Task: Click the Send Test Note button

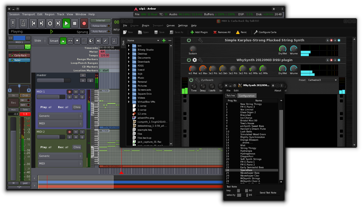Action: tap(268, 193)
